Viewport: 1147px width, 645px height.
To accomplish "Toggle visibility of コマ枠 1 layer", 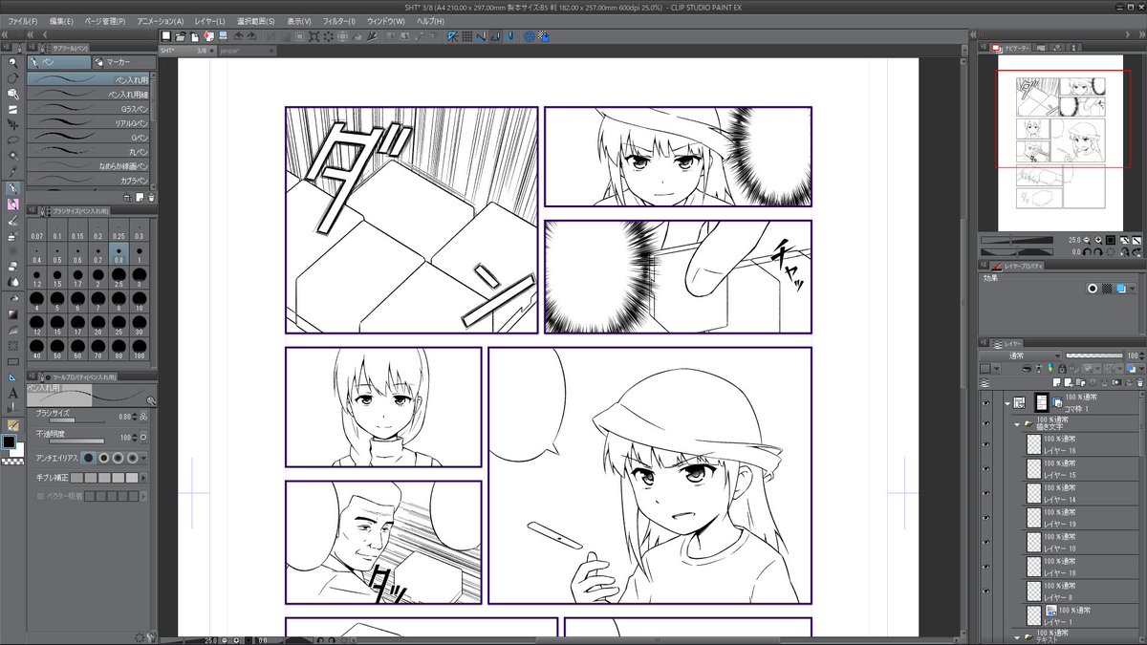I will click(985, 403).
